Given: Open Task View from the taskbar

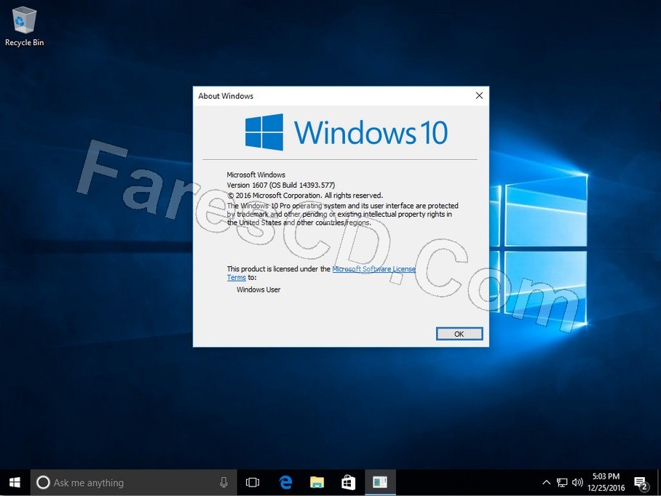Looking at the screenshot, I should click(x=253, y=482).
